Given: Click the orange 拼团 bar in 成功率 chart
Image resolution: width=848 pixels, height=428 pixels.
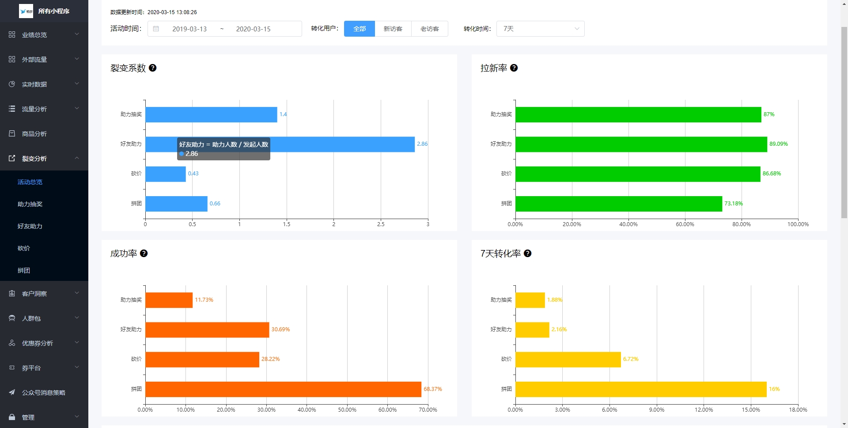Looking at the screenshot, I should tap(283, 389).
